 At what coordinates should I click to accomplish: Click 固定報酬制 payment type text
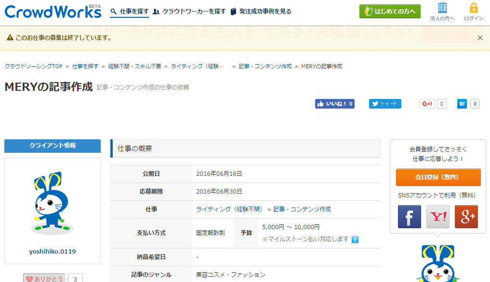click(x=211, y=233)
